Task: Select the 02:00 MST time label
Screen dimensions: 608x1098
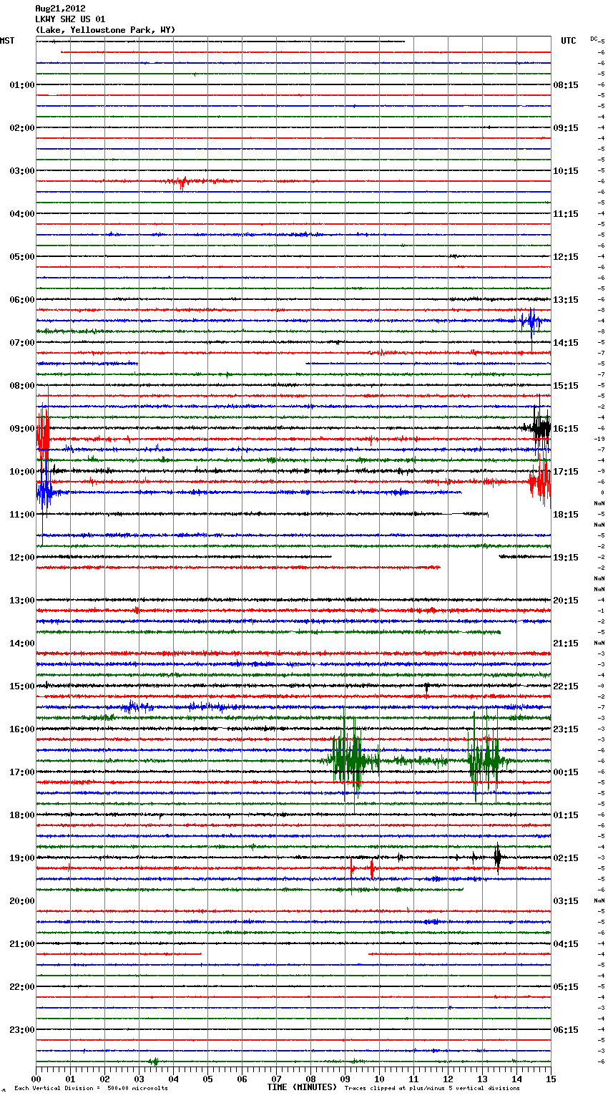Action: point(21,128)
